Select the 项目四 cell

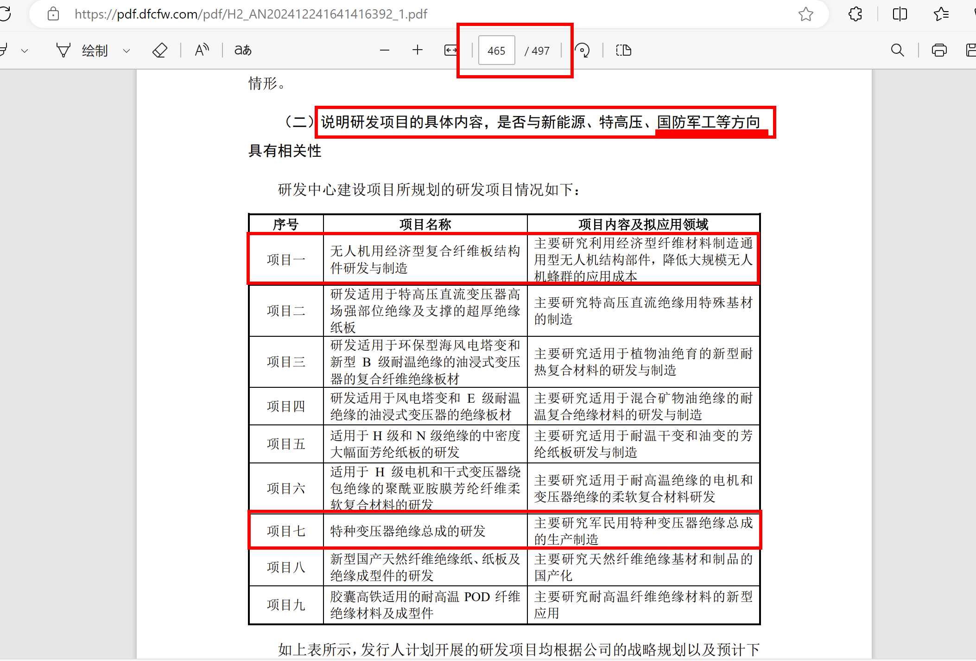click(x=286, y=406)
